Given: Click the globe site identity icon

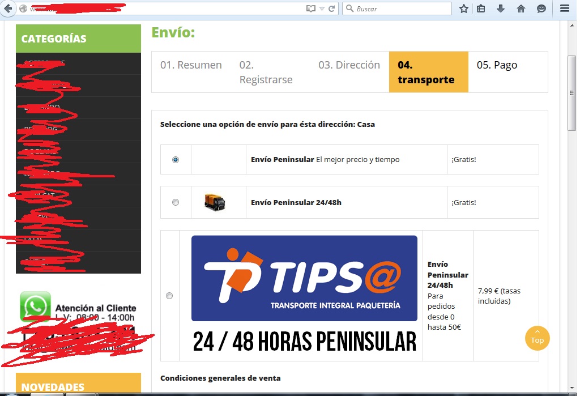Looking at the screenshot, I should [23, 8].
